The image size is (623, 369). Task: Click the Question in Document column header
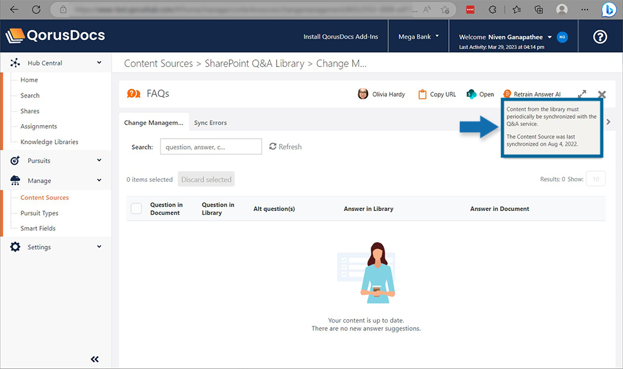[x=166, y=208]
